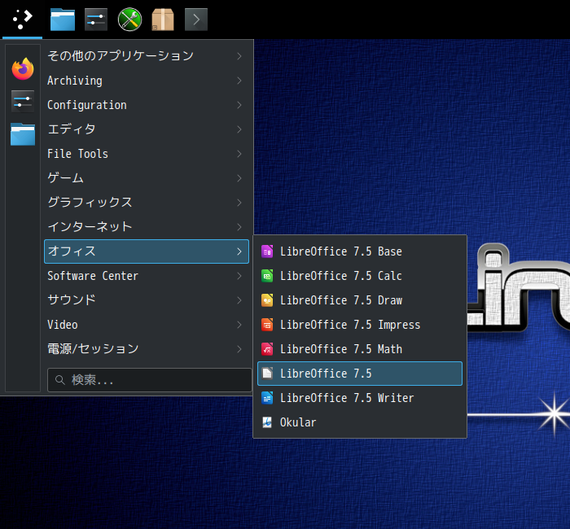This screenshot has width=570, height=529.
Task: Open その他のアプリケーション category
Action: click(x=146, y=56)
